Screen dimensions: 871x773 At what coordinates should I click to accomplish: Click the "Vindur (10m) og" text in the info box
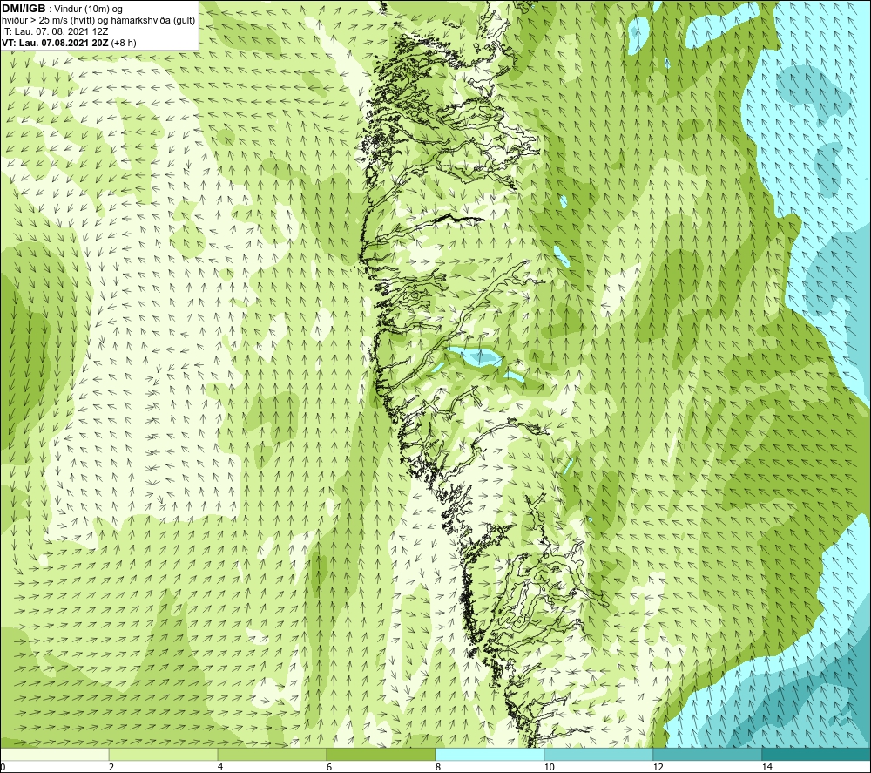[x=90, y=10]
